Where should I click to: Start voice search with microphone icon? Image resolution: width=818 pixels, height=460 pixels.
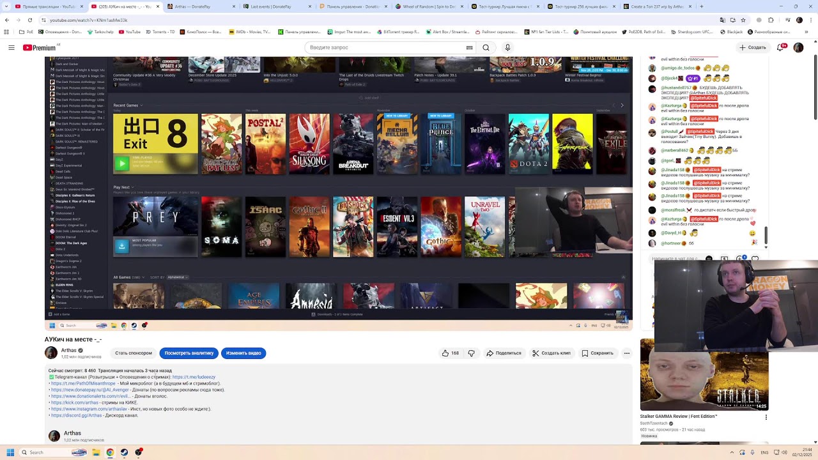507,47
